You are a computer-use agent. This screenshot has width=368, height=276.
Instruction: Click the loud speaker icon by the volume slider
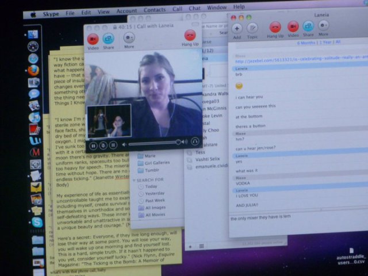pyautogui.click(x=185, y=142)
